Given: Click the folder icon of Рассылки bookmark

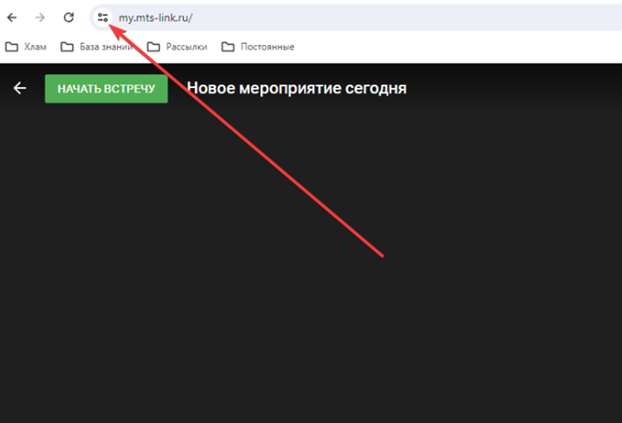Looking at the screenshot, I should point(154,47).
